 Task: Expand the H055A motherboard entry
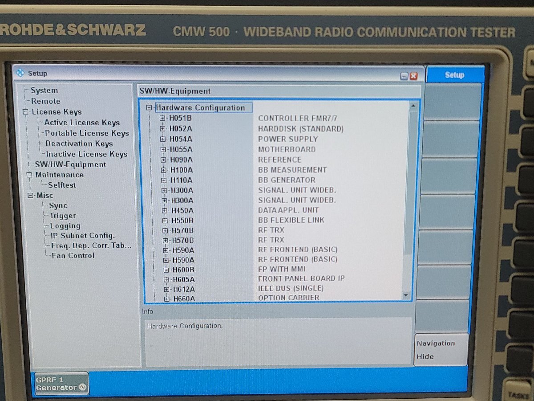(163, 149)
